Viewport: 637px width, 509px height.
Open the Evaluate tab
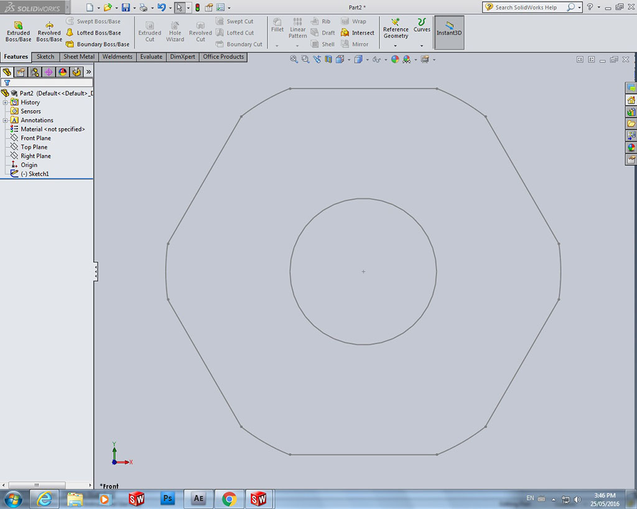pos(151,57)
